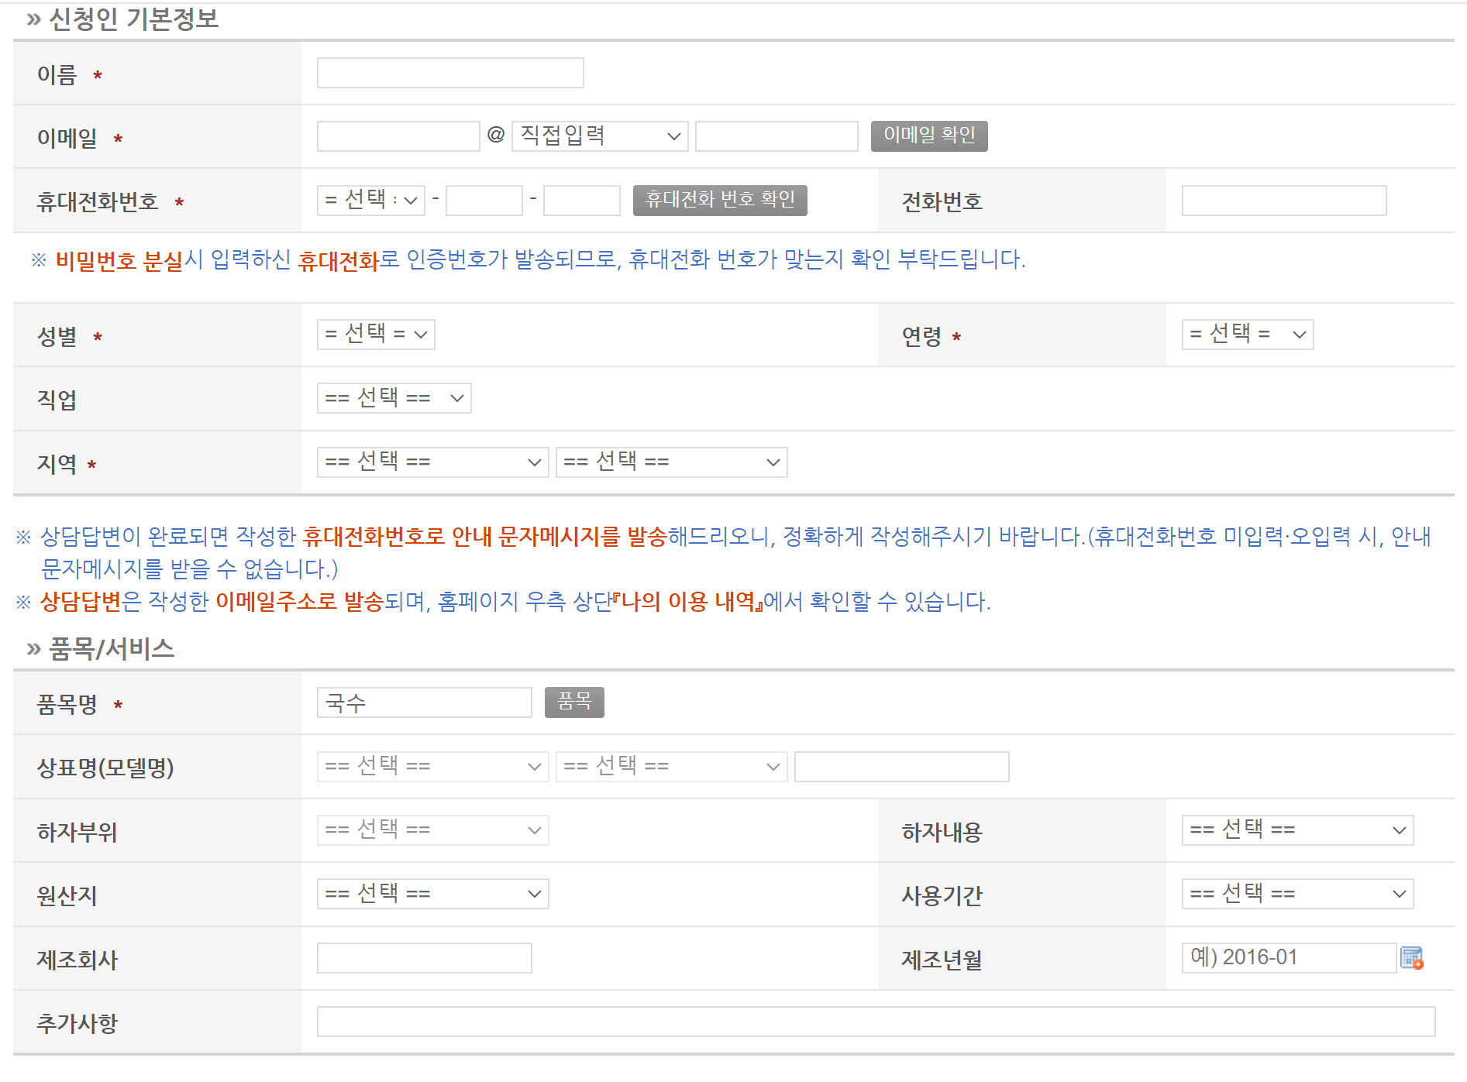The height and width of the screenshot is (1082, 1467).
Task: Open the second 지역 selection dropdown
Action: (671, 462)
